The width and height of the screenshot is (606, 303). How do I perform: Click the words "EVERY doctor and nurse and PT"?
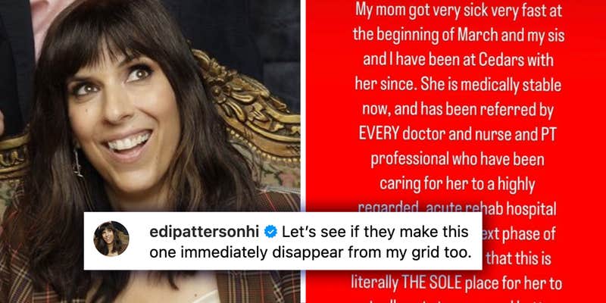coord(458,134)
